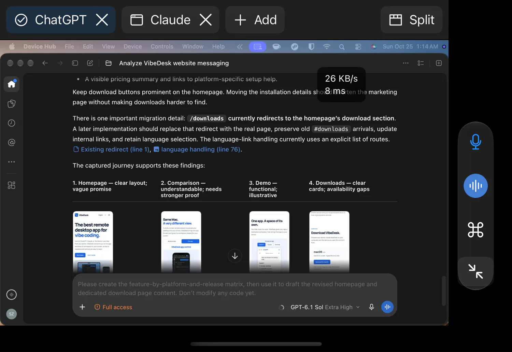Screen dimensions: 512x352
Task: Click the Command key icon in the side panel
Action: coord(475,230)
